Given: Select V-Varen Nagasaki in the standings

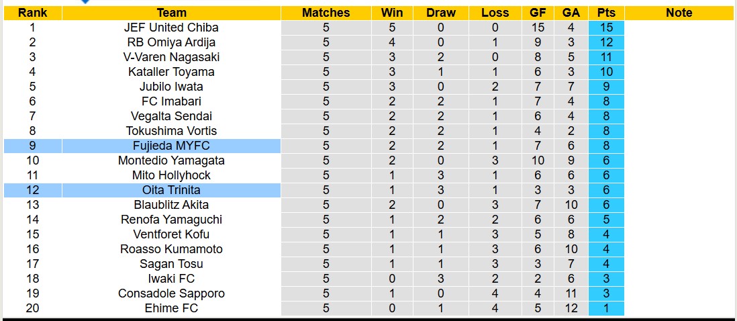Looking at the screenshot, I should [x=171, y=57].
